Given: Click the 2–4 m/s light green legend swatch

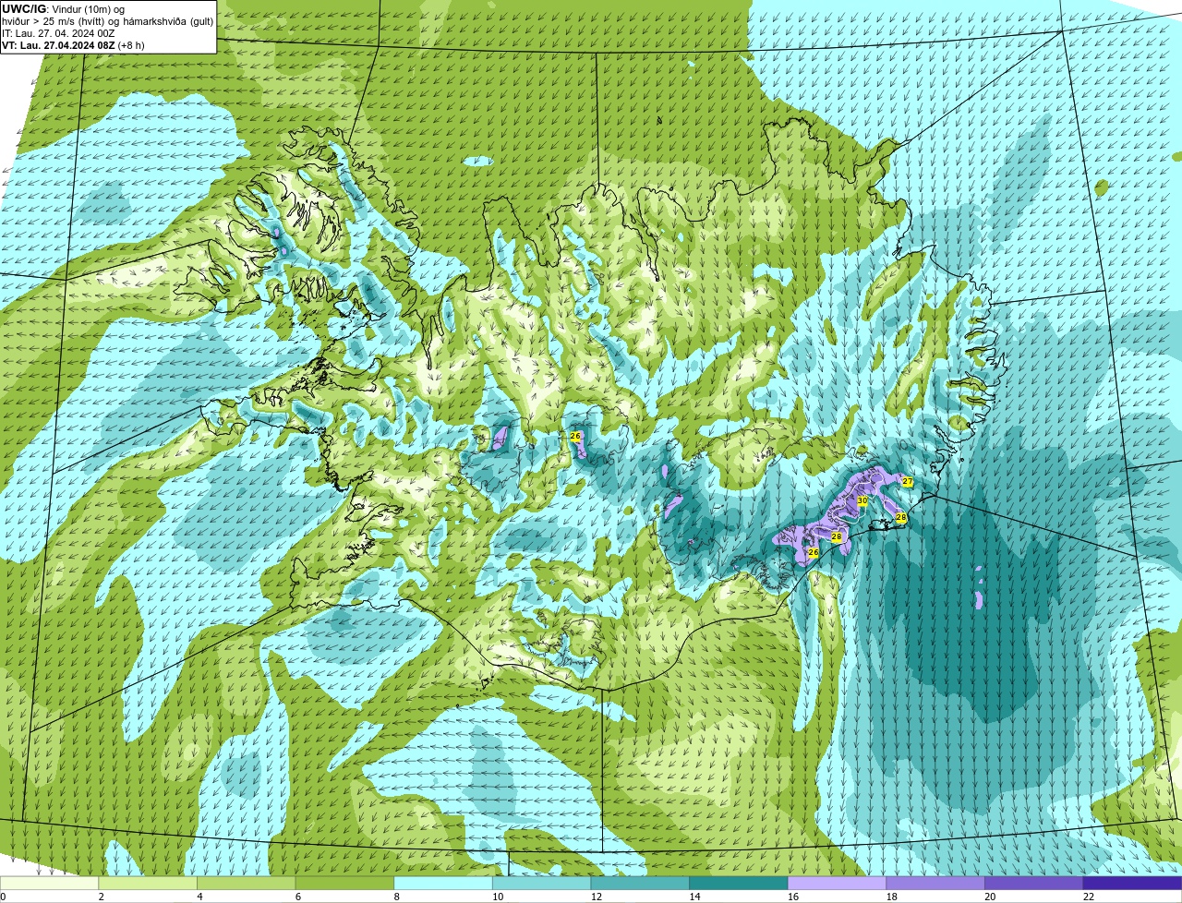Looking at the screenshot, I should 148,883.
